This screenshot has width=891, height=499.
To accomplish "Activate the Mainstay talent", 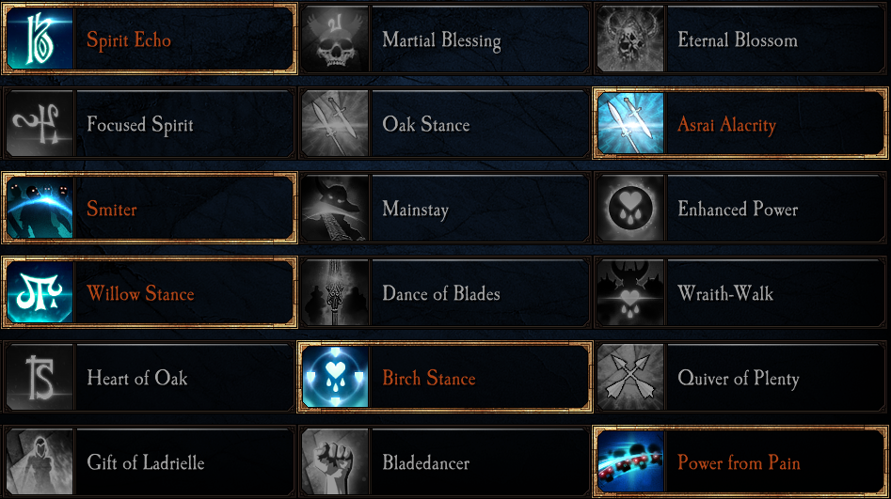I will coord(415,210).
